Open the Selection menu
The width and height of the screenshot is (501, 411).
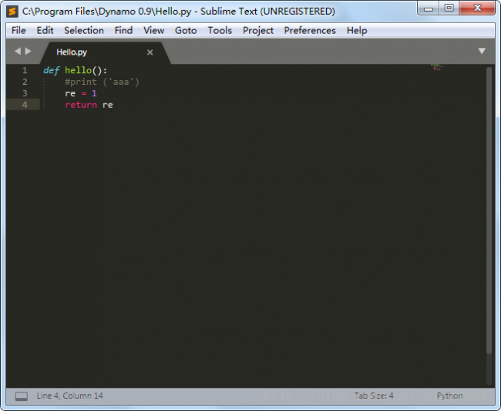click(84, 31)
